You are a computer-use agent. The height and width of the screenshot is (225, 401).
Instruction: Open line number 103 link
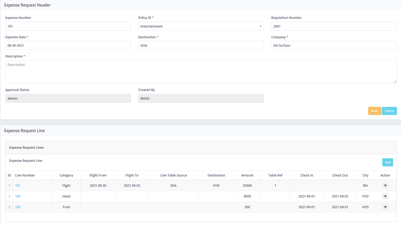[x=18, y=207]
